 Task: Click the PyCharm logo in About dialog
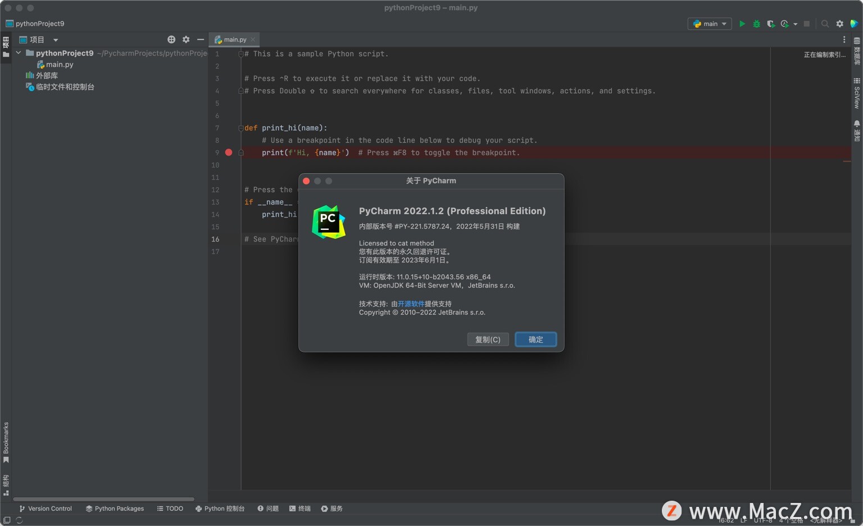[x=329, y=222]
